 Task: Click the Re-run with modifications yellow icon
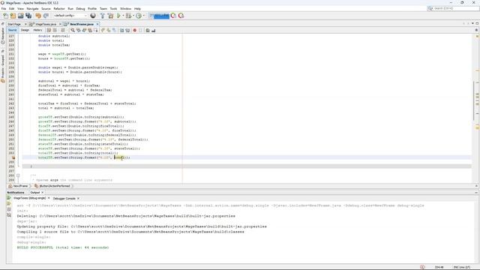(8, 203)
